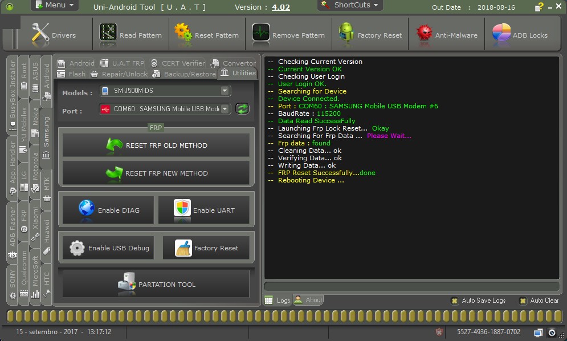Select Remove Pattern in the toolbar
Viewport: 567px width, 341px height.
tap(288, 35)
